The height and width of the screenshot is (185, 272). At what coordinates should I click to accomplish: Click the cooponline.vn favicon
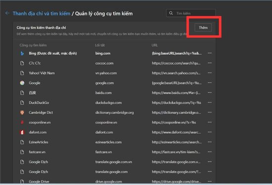(22, 122)
